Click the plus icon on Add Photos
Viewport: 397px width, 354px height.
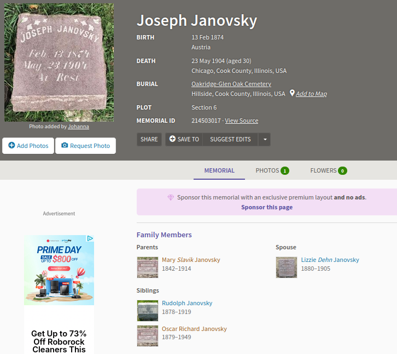click(x=11, y=146)
